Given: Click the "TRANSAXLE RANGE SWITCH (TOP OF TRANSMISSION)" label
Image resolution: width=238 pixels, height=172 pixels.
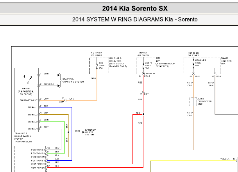Looking at the screenshot, I should 23,137.
